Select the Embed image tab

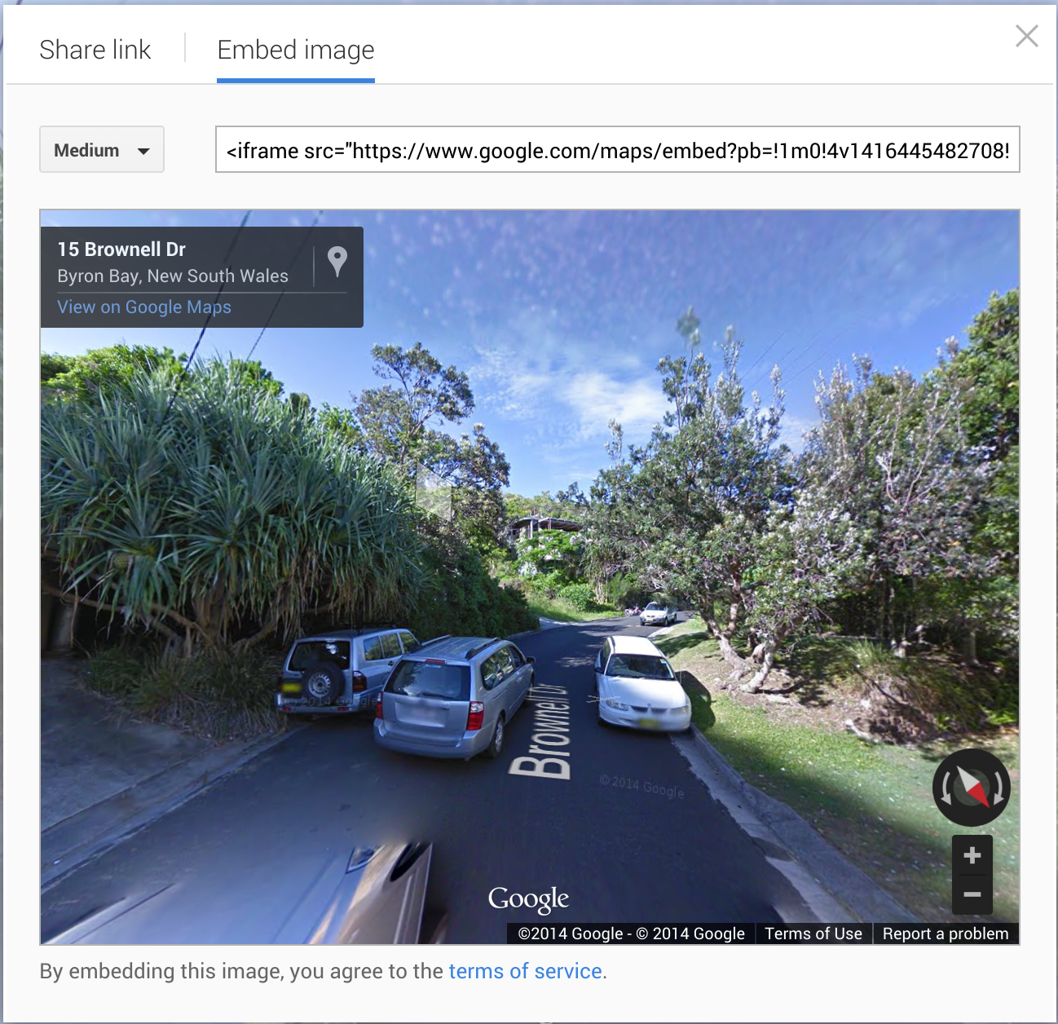pos(296,51)
